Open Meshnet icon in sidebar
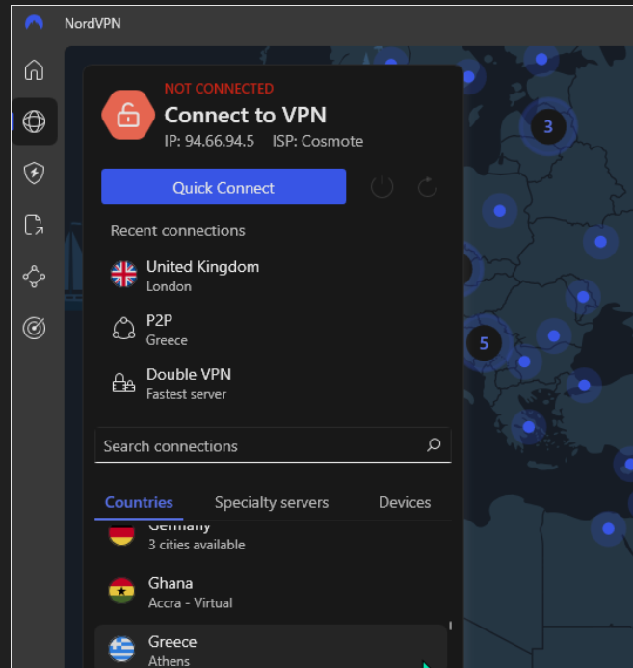 (x=34, y=277)
